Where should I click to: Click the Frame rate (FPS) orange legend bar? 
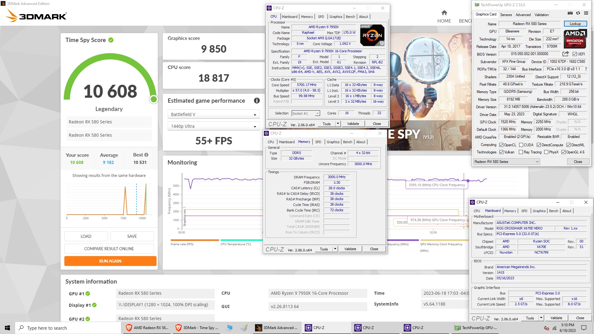click(x=195, y=240)
